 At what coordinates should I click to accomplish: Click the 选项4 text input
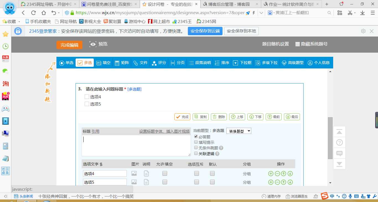tap(105, 173)
